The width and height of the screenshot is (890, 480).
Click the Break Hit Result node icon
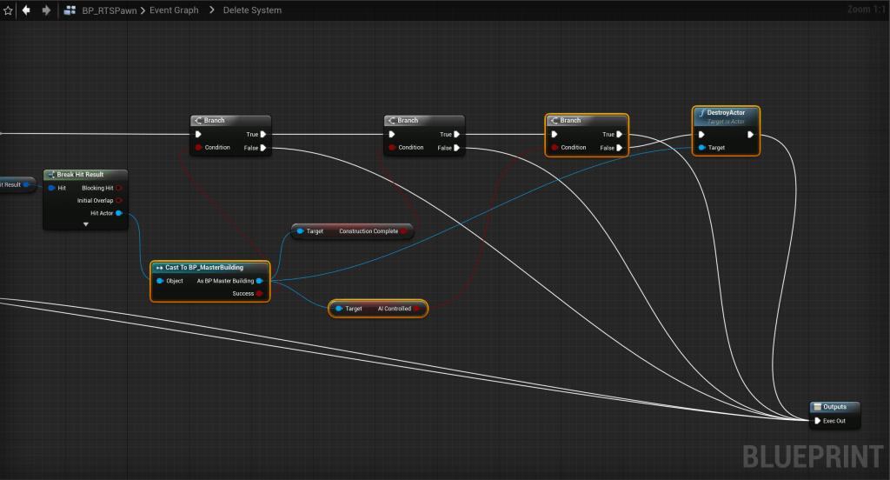pyautogui.click(x=50, y=175)
